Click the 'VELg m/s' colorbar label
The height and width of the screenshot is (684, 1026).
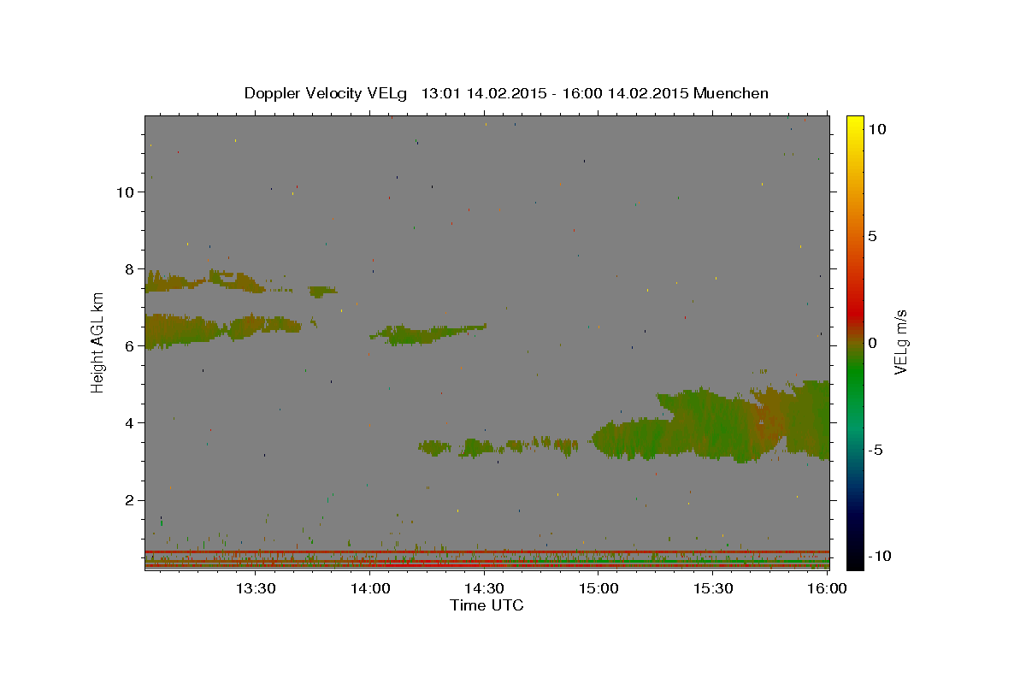pos(900,343)
